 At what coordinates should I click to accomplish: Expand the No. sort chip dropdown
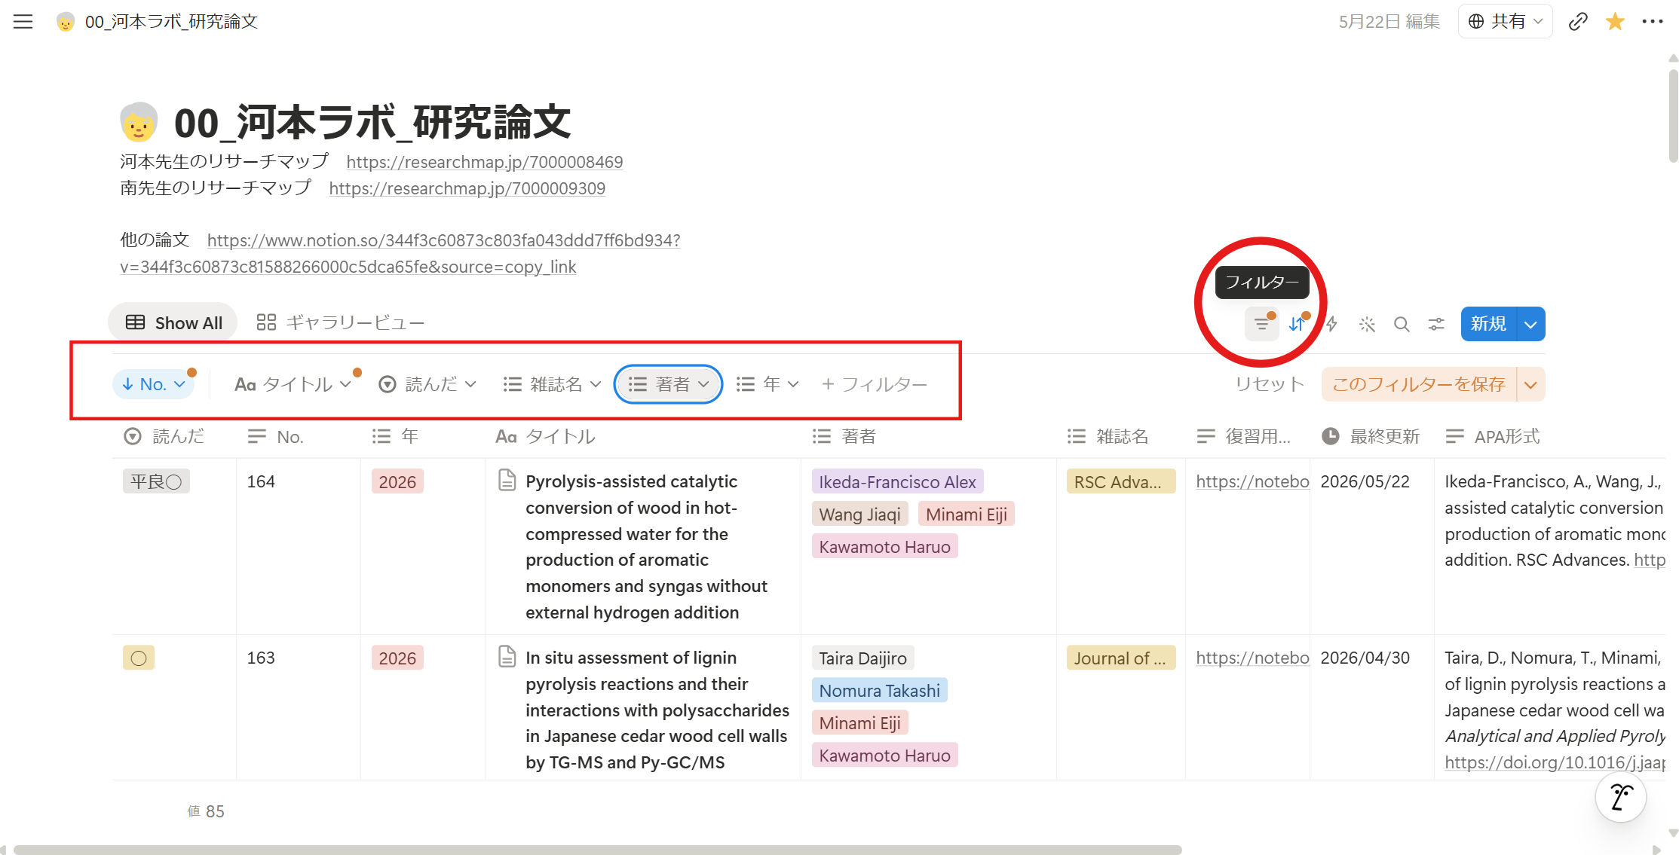[x=154, y=384]
